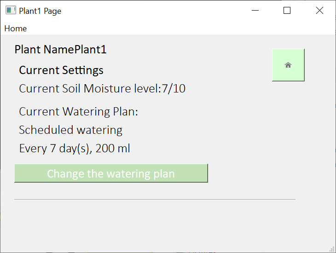The width and height of the screenshot is (336, 253).
Task: Click the Plant1 Page window title text
Action: coord(40,11)
